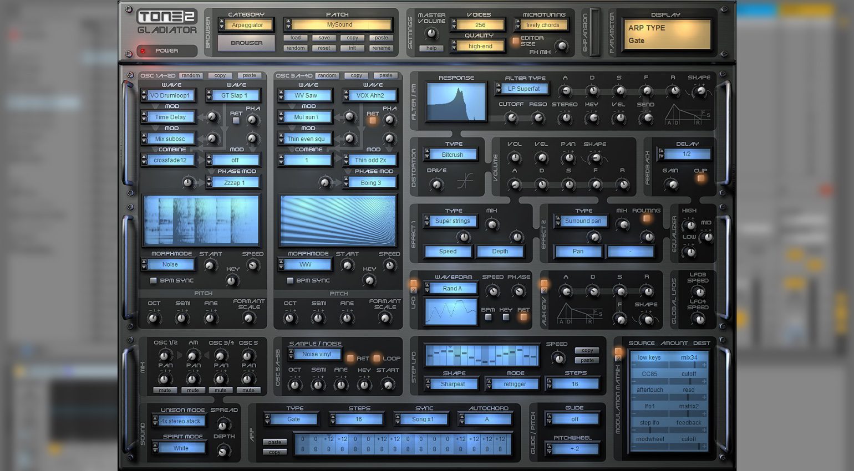Click the Step LFO step bar graph
Viewport: 854px width, 471px height.
tap(482, 355)
